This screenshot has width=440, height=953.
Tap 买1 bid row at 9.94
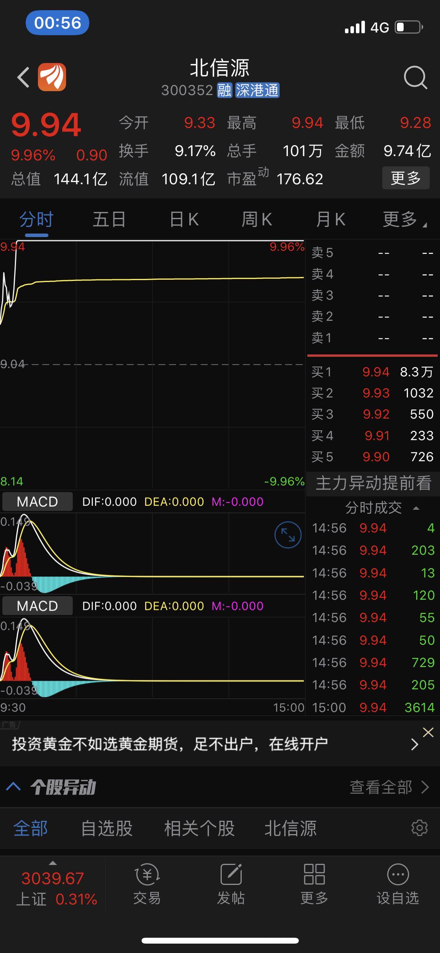point(372,372)
